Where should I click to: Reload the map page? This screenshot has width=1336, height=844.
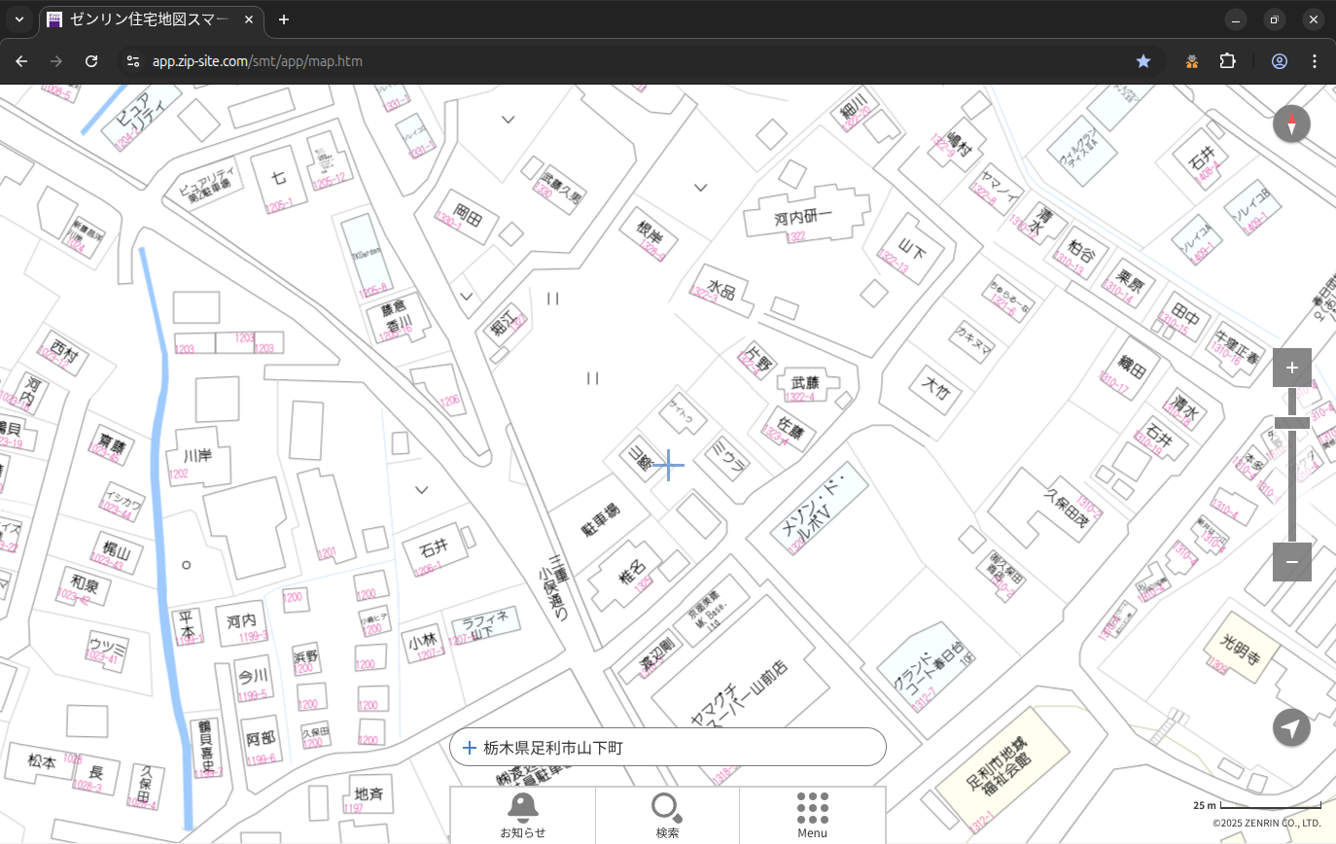tap(91, 61)
